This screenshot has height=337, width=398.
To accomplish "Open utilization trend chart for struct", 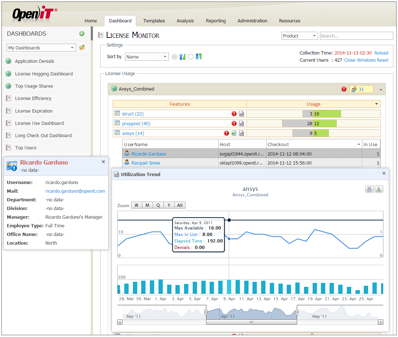I will pos(241,114).
